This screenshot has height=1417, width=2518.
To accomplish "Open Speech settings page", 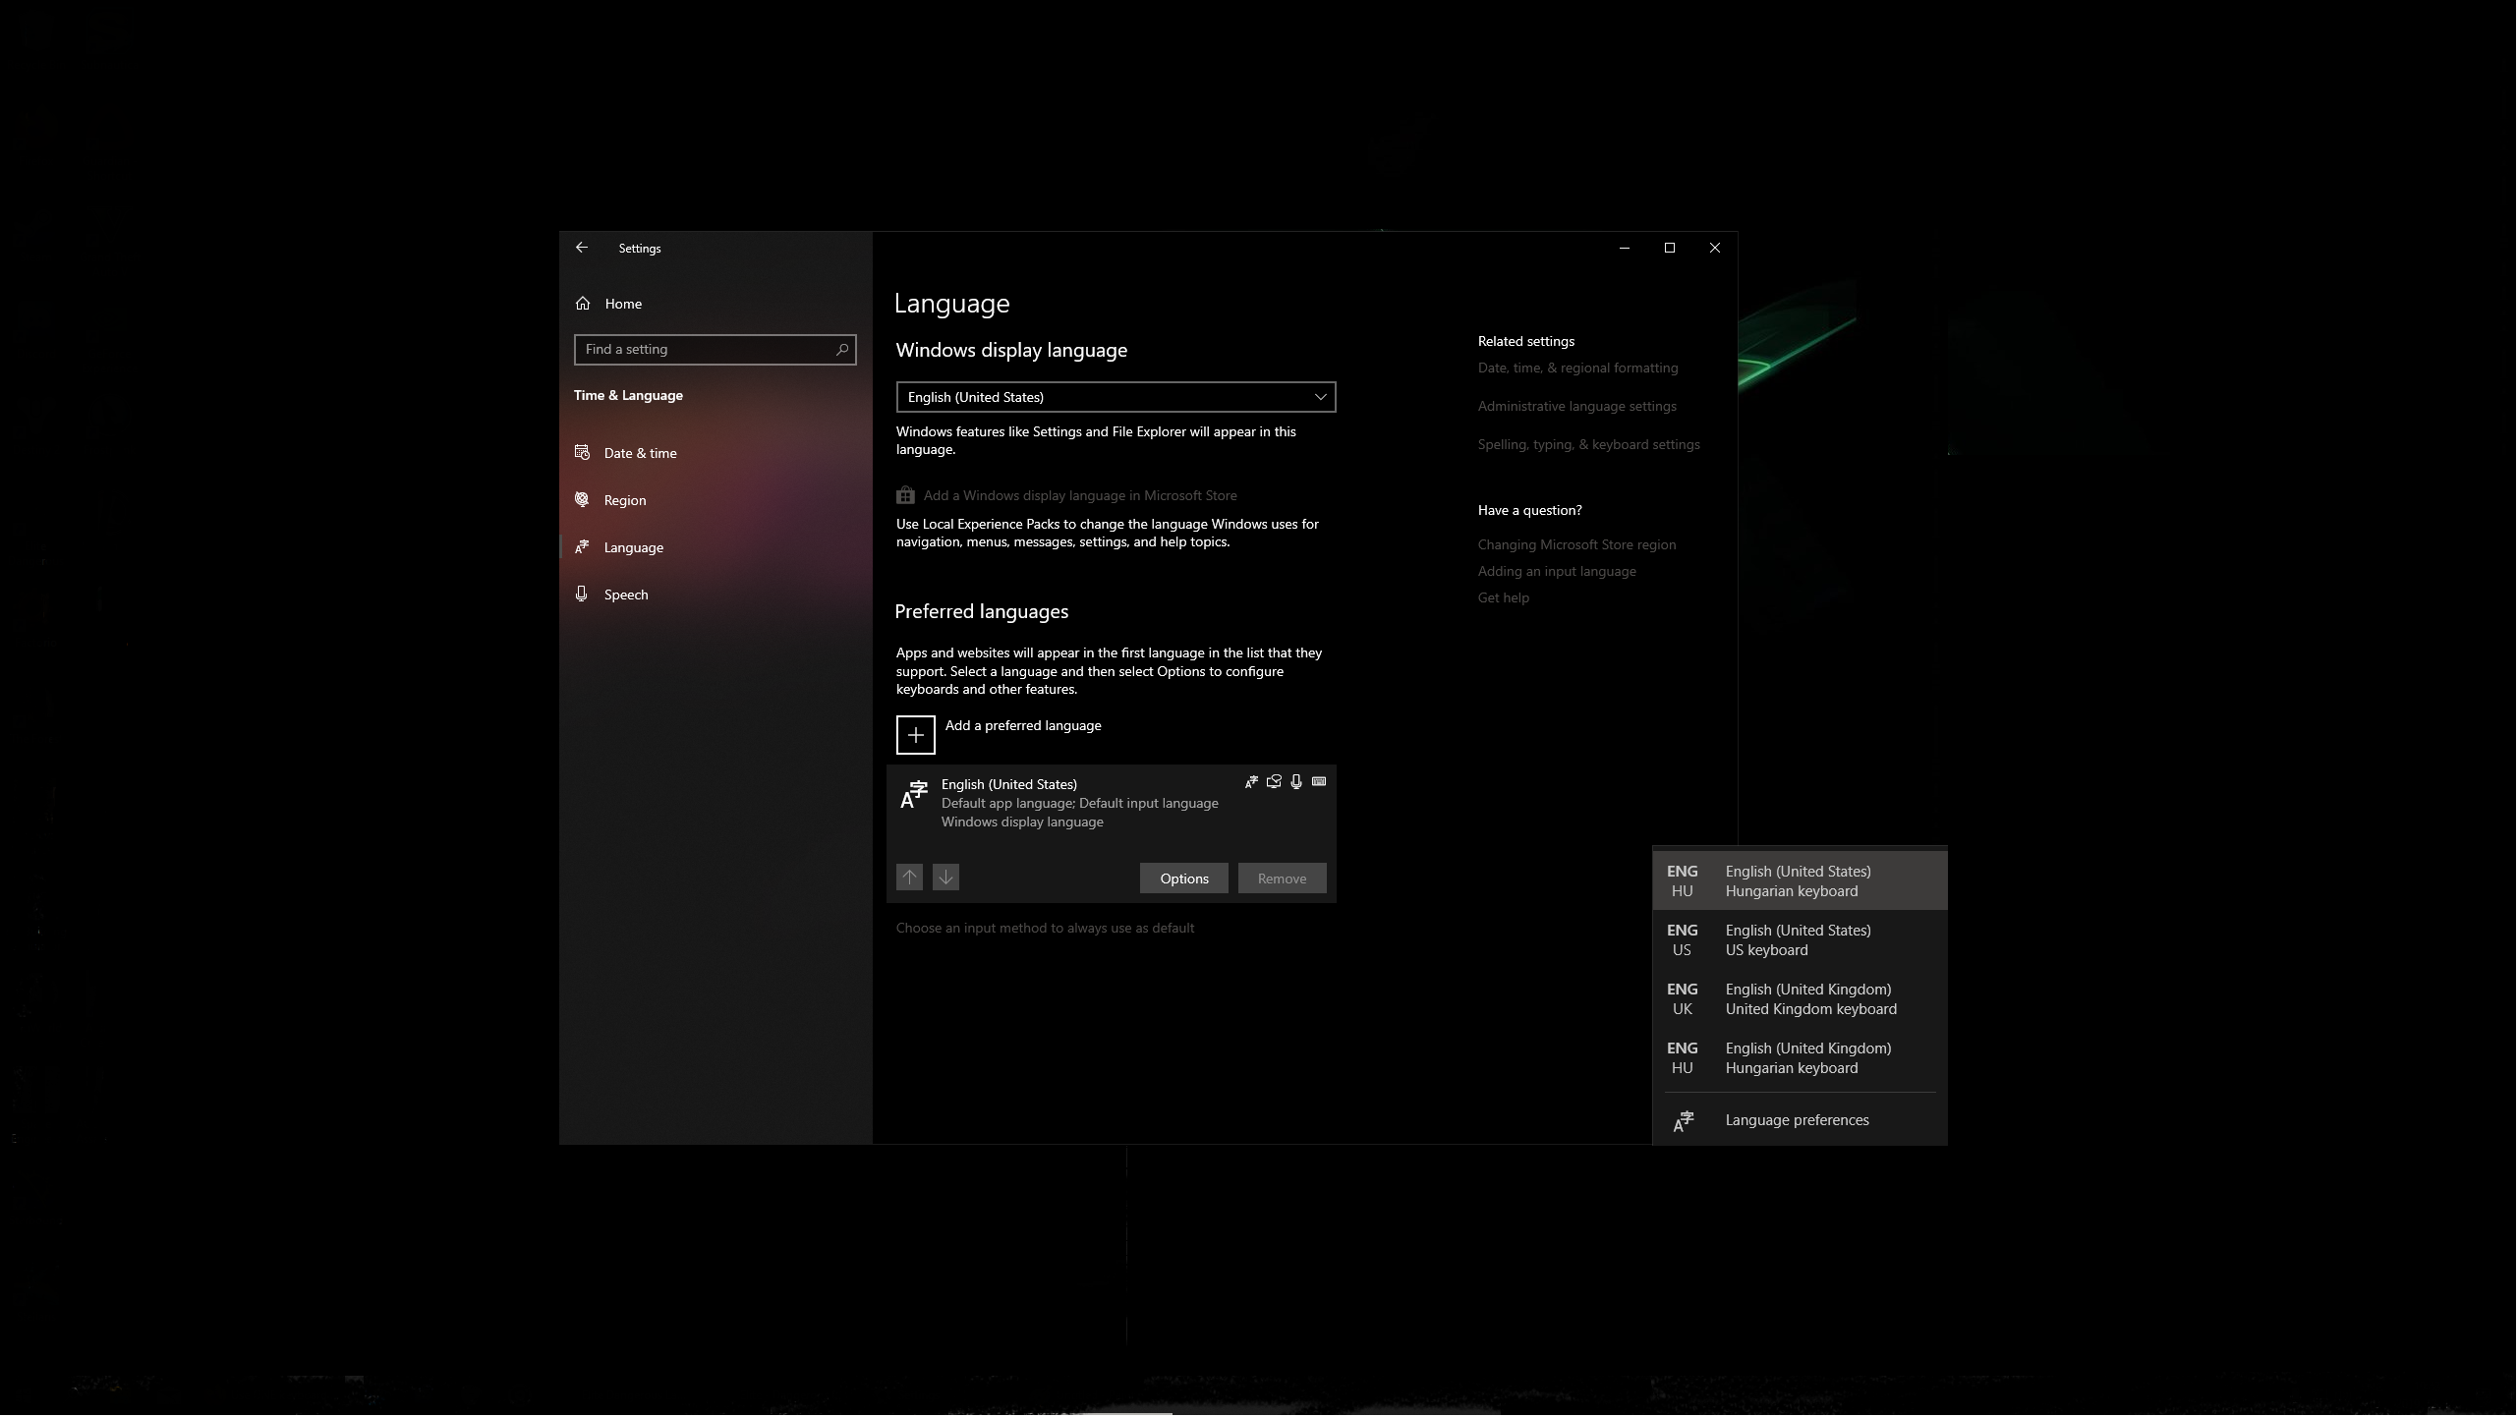I will (x=715, y=595).
